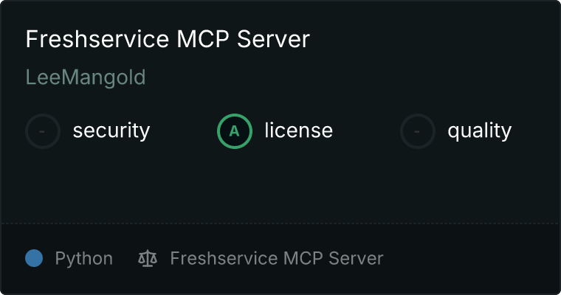561x295 pixels.
Task: Click the green A license grade badge
Action: click(234, 131)
